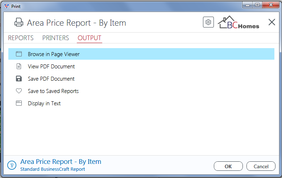Click the BC Homes logo

239,22
